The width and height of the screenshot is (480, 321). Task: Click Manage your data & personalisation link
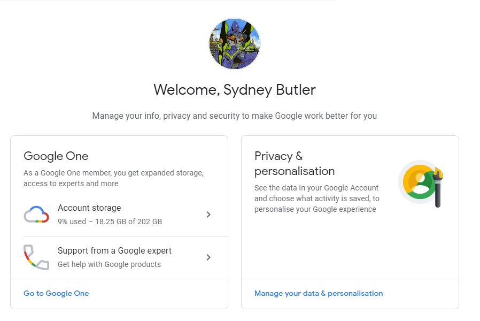pos(319,293)
